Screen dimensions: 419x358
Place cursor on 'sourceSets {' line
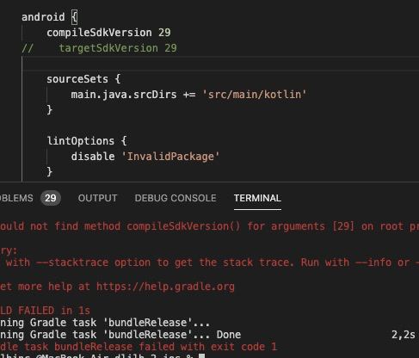pyautogui.click(x=83, y=79)
